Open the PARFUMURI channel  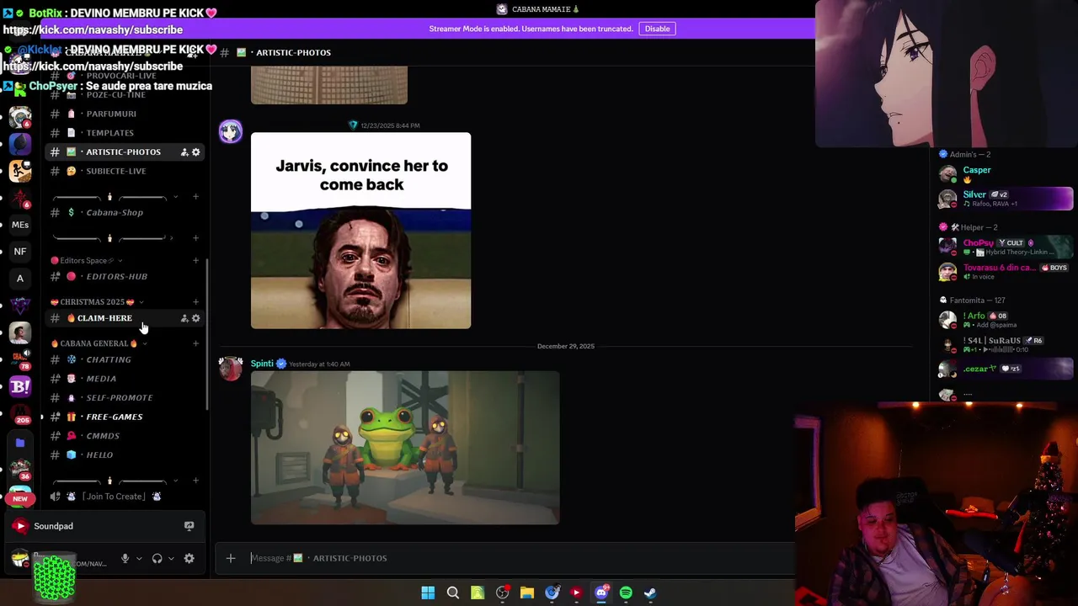point(124,114)
